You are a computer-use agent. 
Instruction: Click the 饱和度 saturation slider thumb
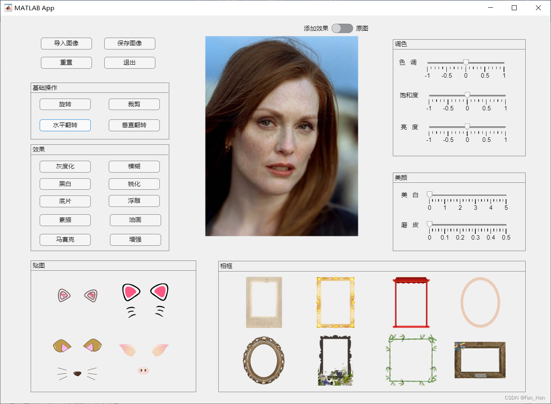tap(467, 95)
